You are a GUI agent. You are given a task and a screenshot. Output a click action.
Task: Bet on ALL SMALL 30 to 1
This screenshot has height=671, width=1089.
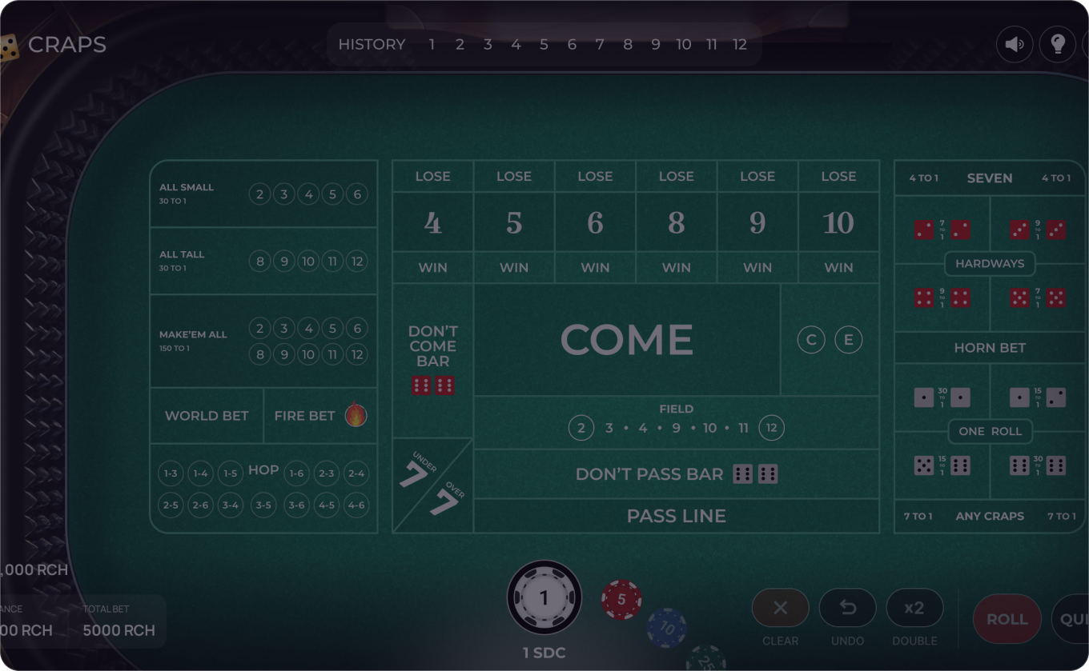pyautogui.click(x=263, y=194)
